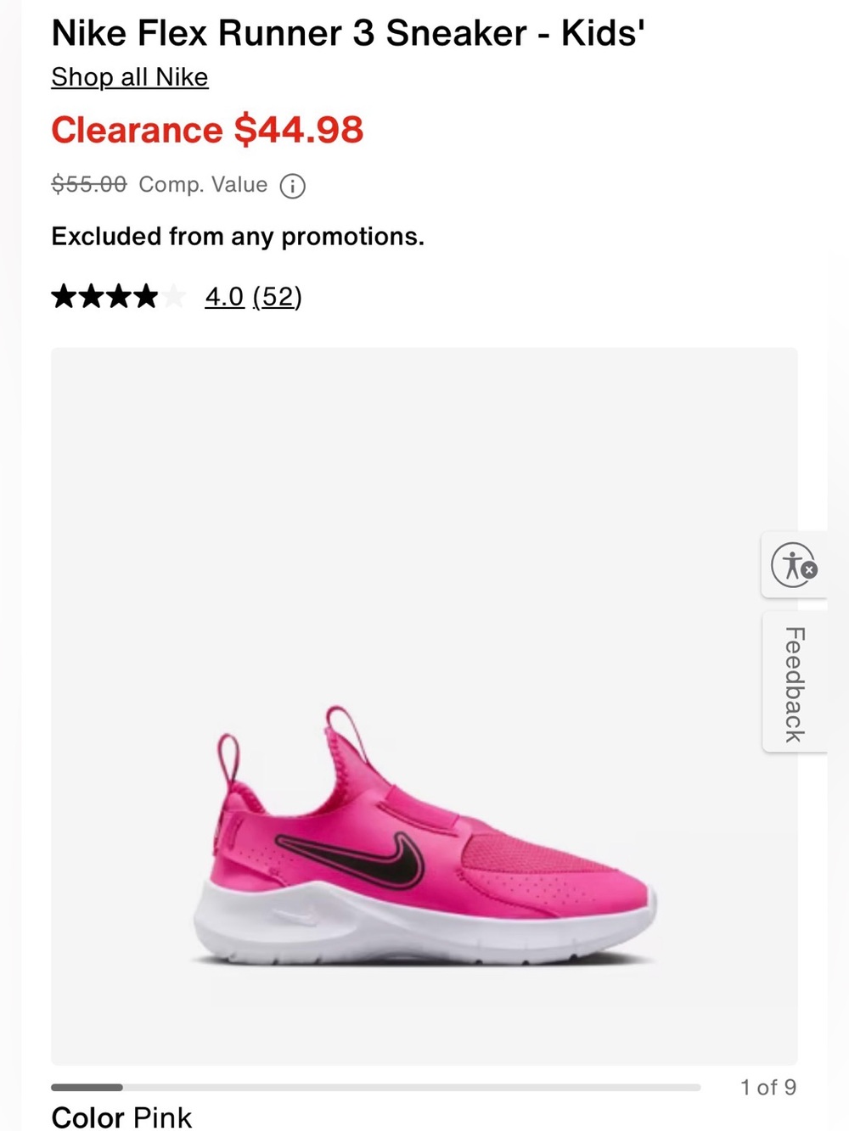
Task: Click the Clearance $44.98 price
Action: (207, 130)
